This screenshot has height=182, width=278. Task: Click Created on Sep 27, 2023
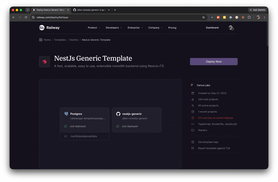pos(212,93)
